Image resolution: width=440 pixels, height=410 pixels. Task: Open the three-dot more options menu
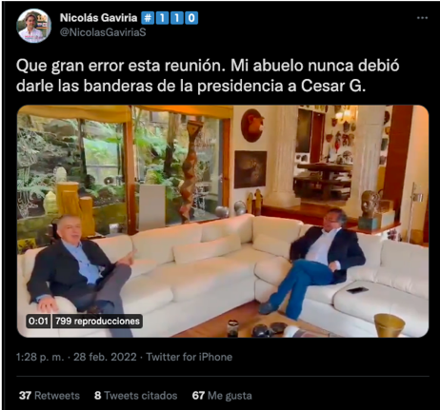pyautogui.click(x=422, y=18)
